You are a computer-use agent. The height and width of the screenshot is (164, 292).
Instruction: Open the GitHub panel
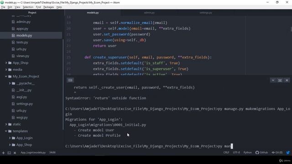coord(261,153)
